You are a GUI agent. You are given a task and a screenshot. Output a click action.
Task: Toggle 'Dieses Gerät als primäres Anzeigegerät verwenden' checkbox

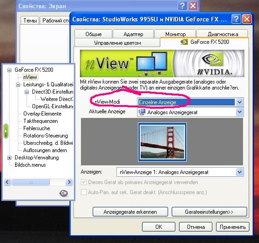coord(84,182)
